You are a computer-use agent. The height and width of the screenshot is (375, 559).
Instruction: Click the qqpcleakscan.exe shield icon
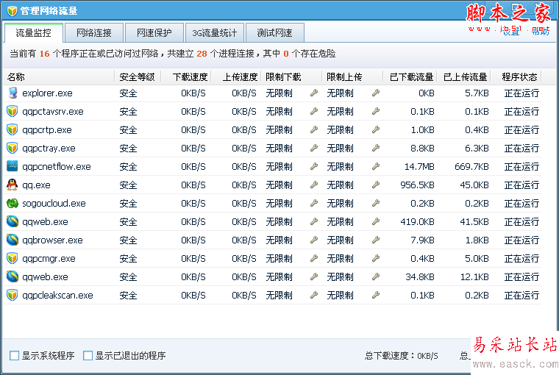(x=12, y=295)
